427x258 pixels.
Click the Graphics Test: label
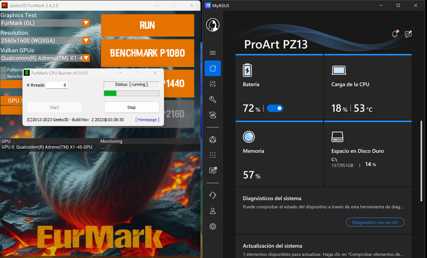coord(19,15)
